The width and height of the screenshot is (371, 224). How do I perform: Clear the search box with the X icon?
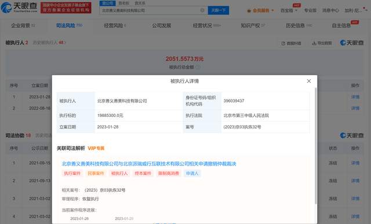coord(202,10)
